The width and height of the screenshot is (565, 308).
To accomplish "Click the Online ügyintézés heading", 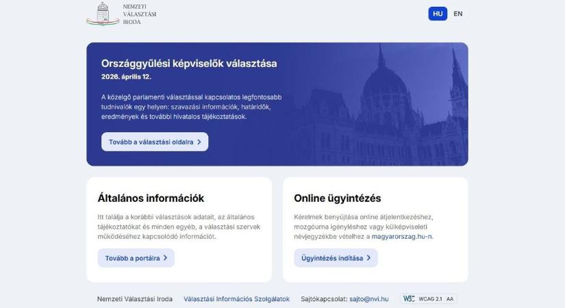I will tap(337, 198).
